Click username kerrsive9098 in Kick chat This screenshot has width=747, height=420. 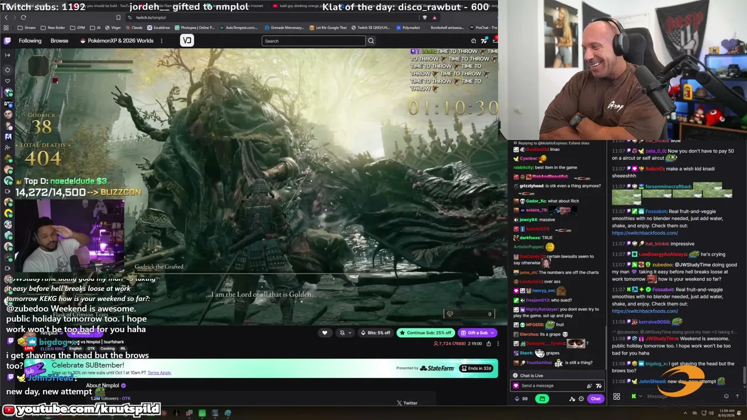coord(654,322)
